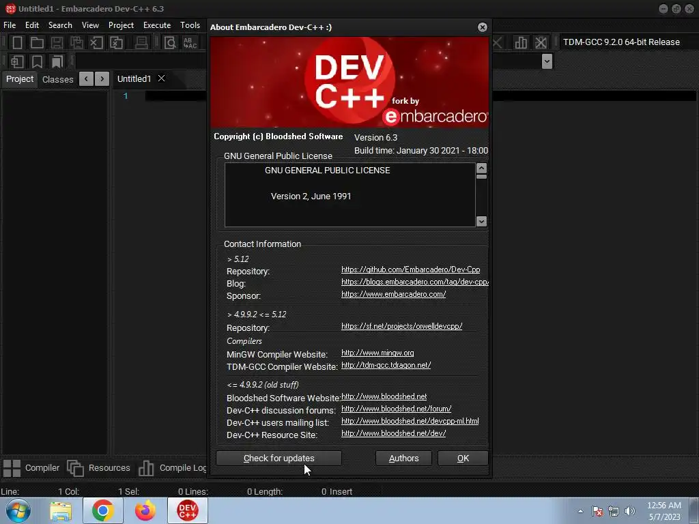Viewport: 699px width, 524px height.
Task: Switch to the Project side tab
Action: [x=20, y=79]
